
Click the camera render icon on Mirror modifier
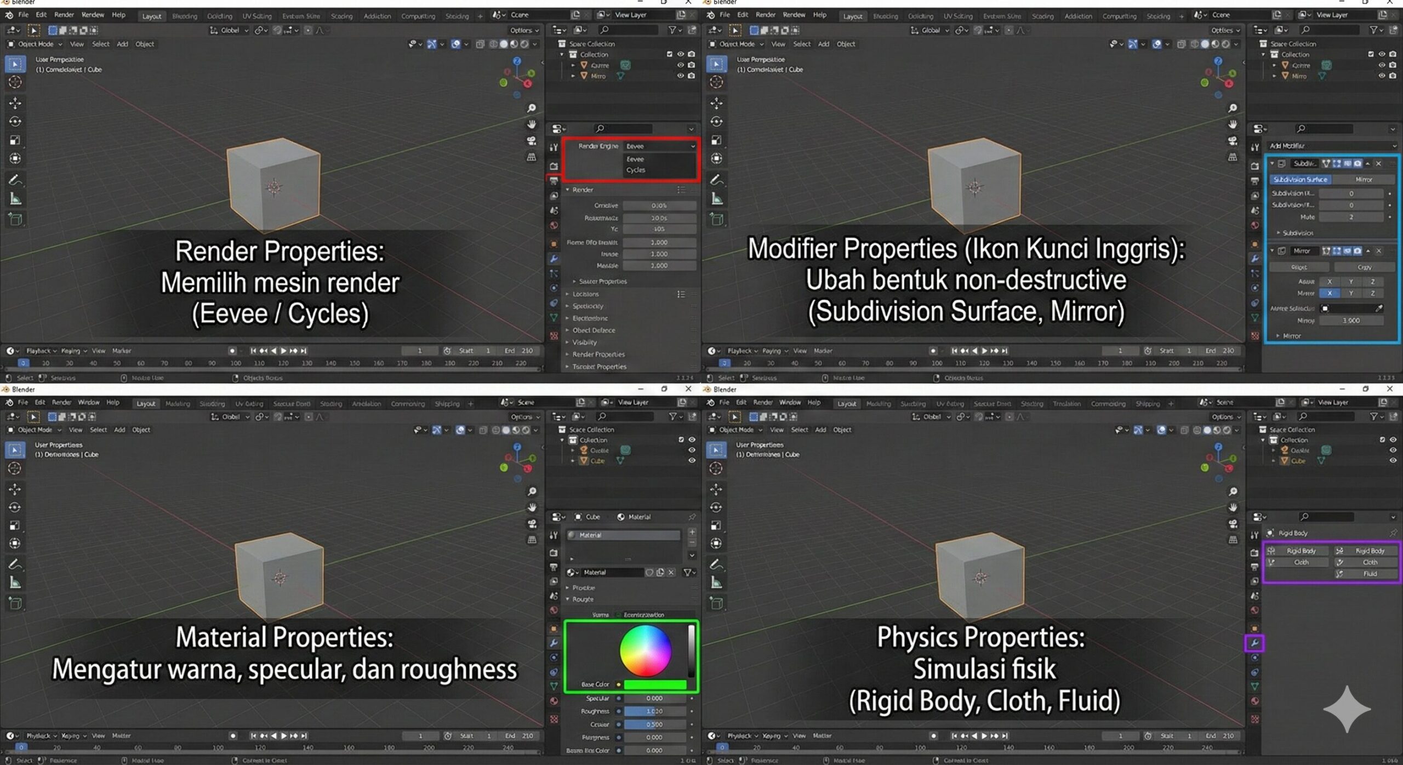tap(1358, 251)
